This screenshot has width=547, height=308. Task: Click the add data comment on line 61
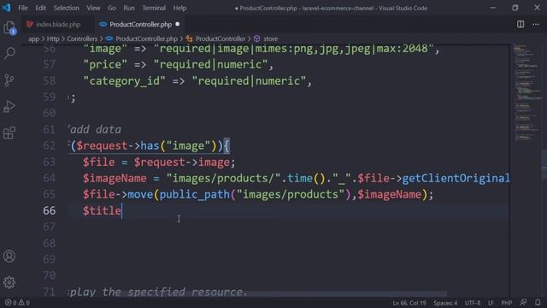click(x=95, y=129)
